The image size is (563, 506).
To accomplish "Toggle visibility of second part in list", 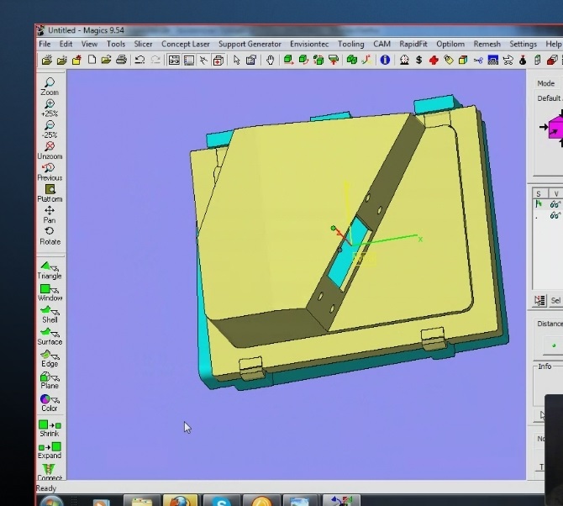I will [x=555, y=216].
